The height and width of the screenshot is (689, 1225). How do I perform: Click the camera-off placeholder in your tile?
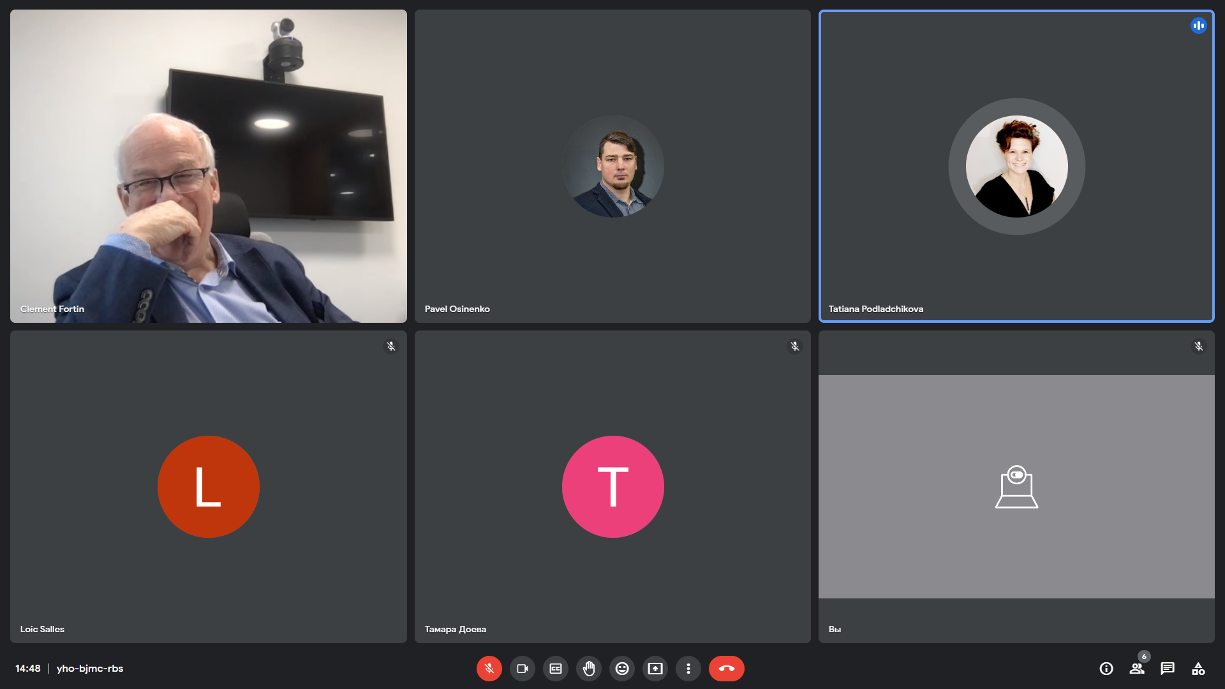[x=1017, y=487]
